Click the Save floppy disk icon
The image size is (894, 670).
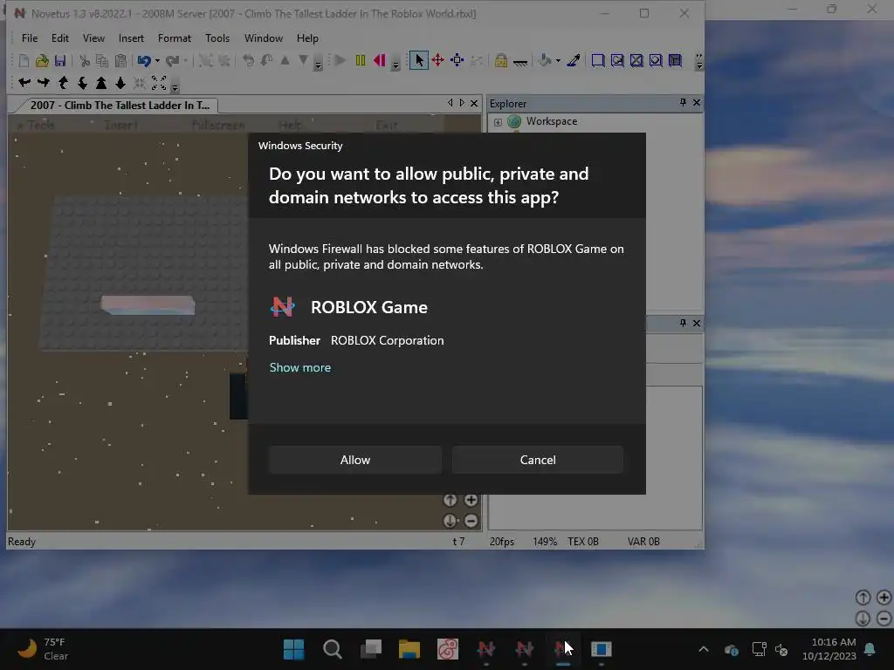(x=60, y=60)
